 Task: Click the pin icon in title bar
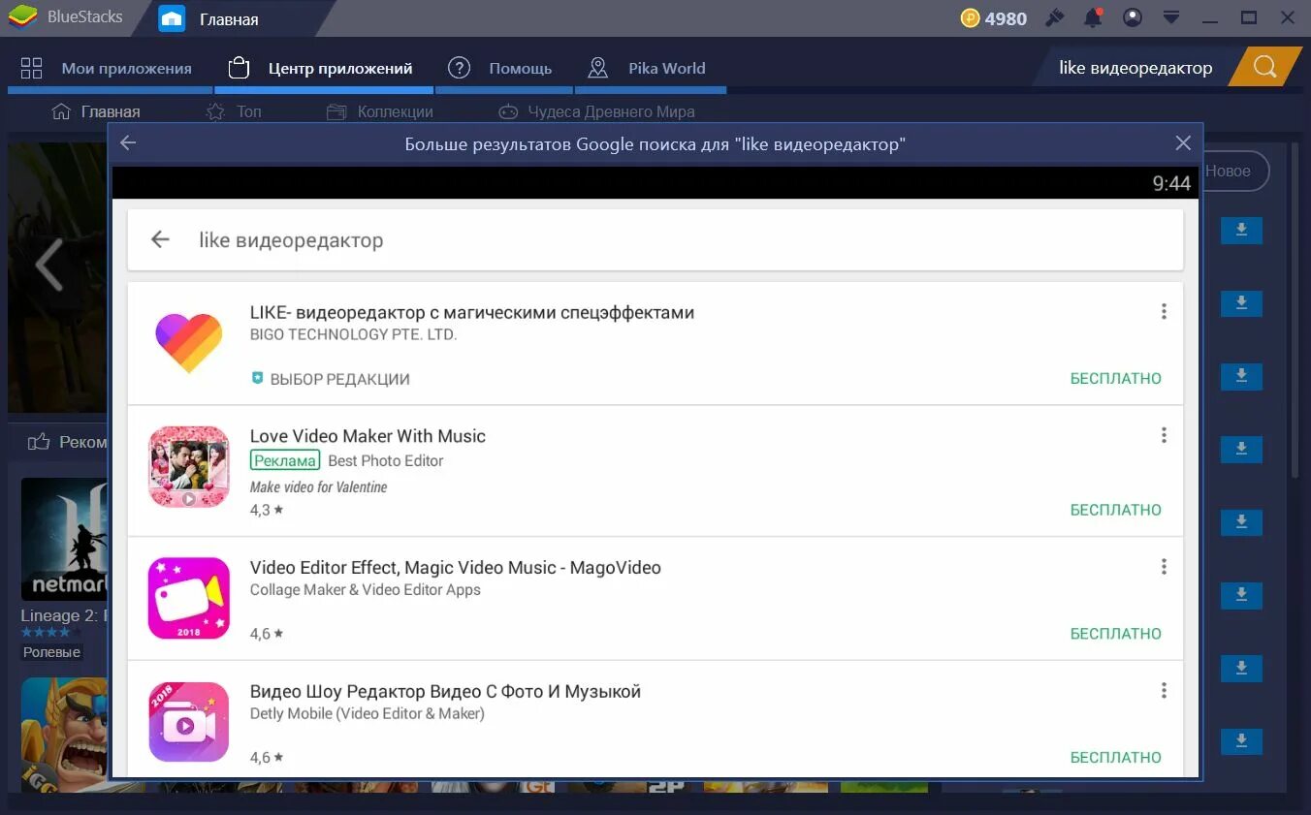click(x=1055, y=18)
